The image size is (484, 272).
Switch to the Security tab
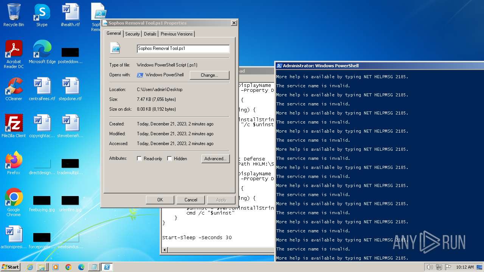click(x=132, y=34)
